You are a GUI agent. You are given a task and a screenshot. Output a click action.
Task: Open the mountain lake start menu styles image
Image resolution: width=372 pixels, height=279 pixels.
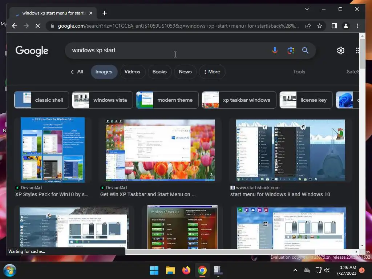(x=74, y=228)
